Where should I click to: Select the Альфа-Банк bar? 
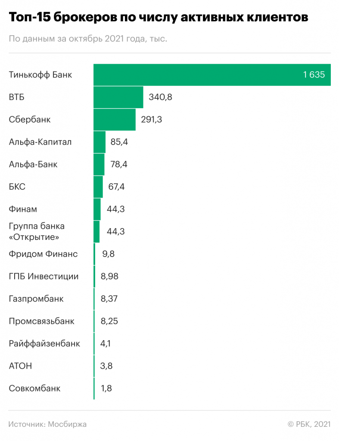click(x=99, y=164)
